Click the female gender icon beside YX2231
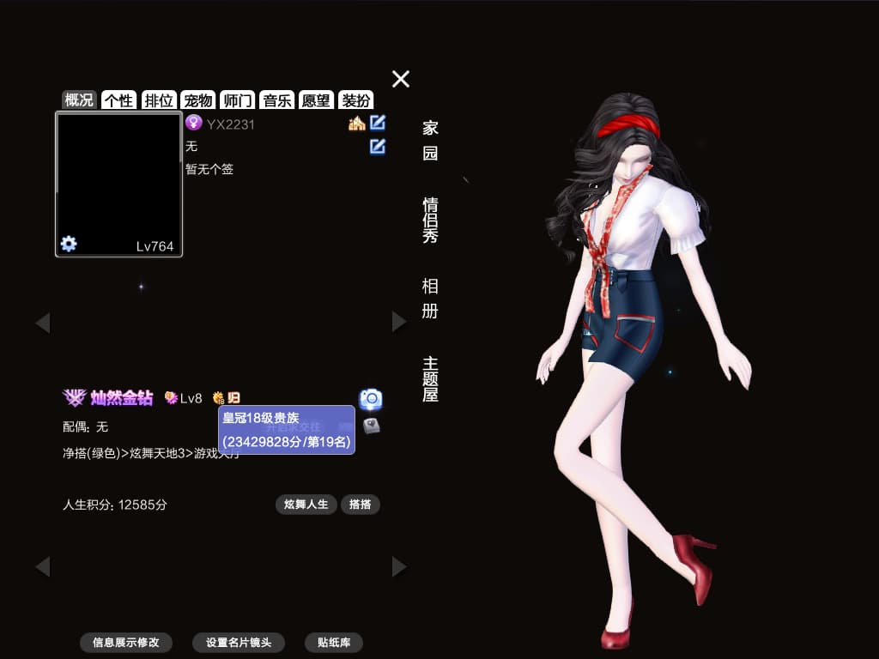Viewport: 879px width, 659px height. 193,122
